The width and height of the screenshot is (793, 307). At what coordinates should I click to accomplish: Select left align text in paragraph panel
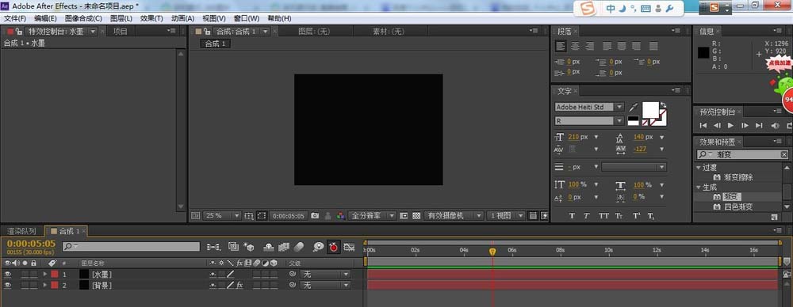tap(561, 46)
